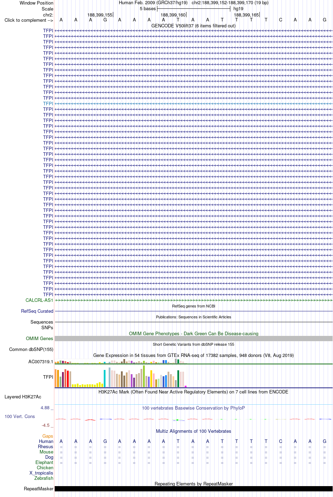The height and width of the screenshot is (497, 333).
Task: Click the 100 Vert. Cons label
Action: (20, 416)
